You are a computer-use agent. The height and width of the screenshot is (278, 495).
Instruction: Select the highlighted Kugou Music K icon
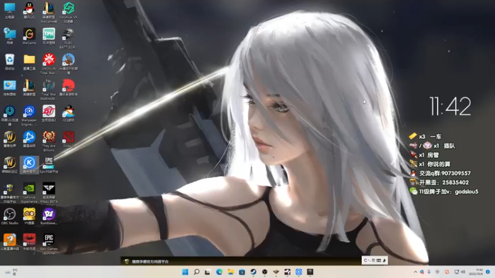pos(29,164)
